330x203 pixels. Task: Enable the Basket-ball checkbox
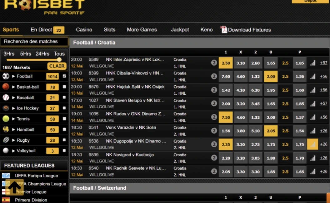coord(64,87)
